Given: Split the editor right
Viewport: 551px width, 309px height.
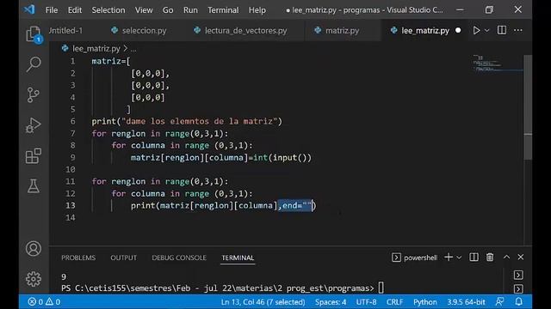Looking at the screenshot, I should (x=502, y=31).
